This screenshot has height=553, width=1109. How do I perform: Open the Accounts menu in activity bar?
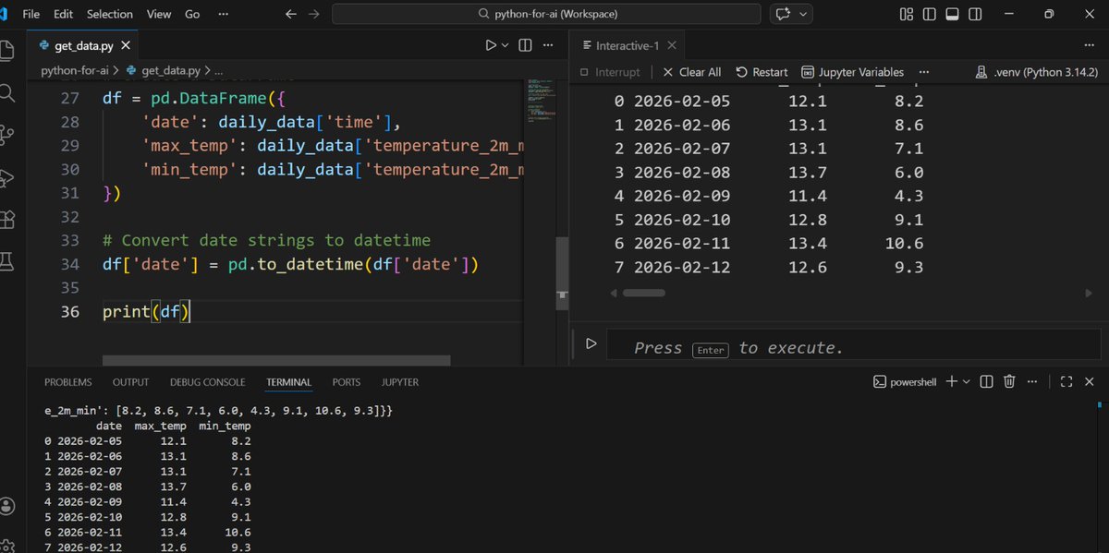7,506
